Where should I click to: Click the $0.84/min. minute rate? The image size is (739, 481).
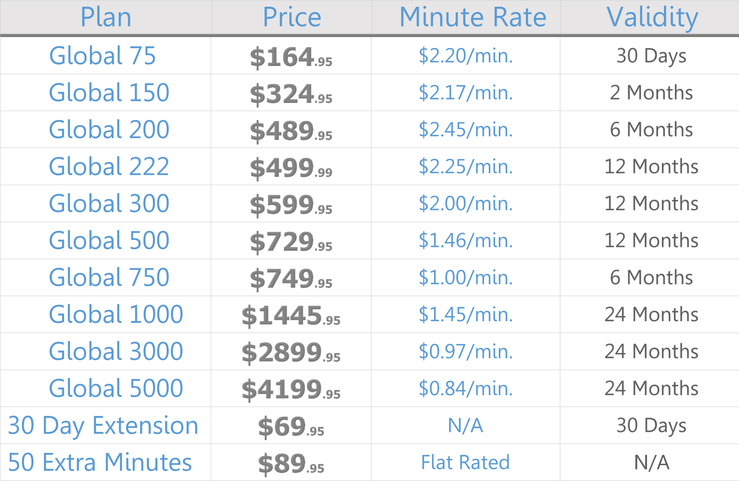click(x=465, y=388)
